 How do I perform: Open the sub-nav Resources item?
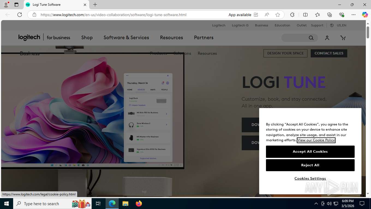[x=207, y=53]
